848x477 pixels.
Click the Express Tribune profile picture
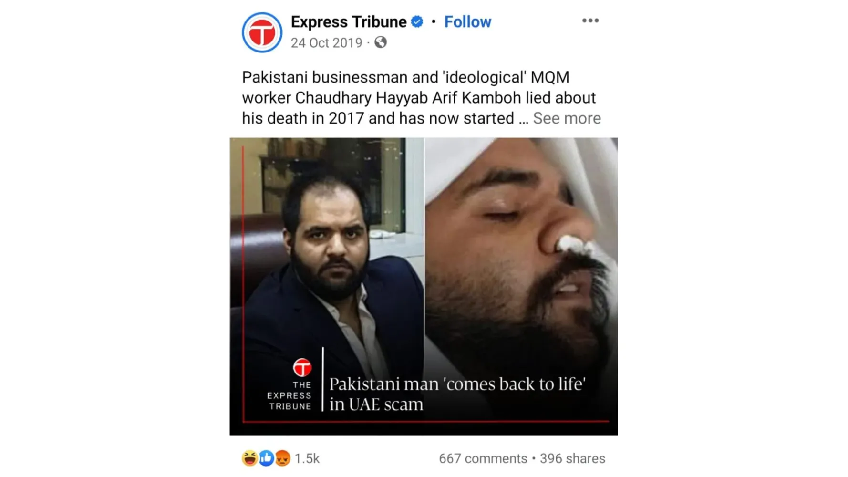click(262, 32)
